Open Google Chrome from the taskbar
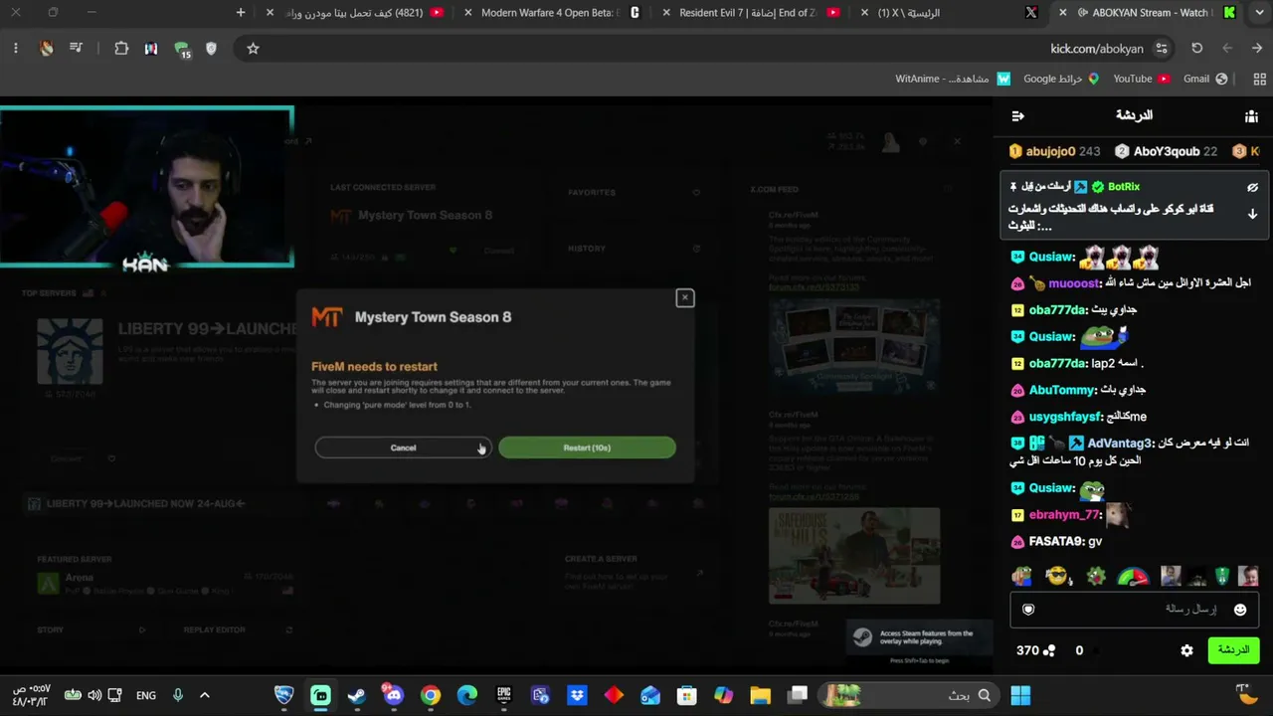This screenshot has width=1273, height=716. 431,695
